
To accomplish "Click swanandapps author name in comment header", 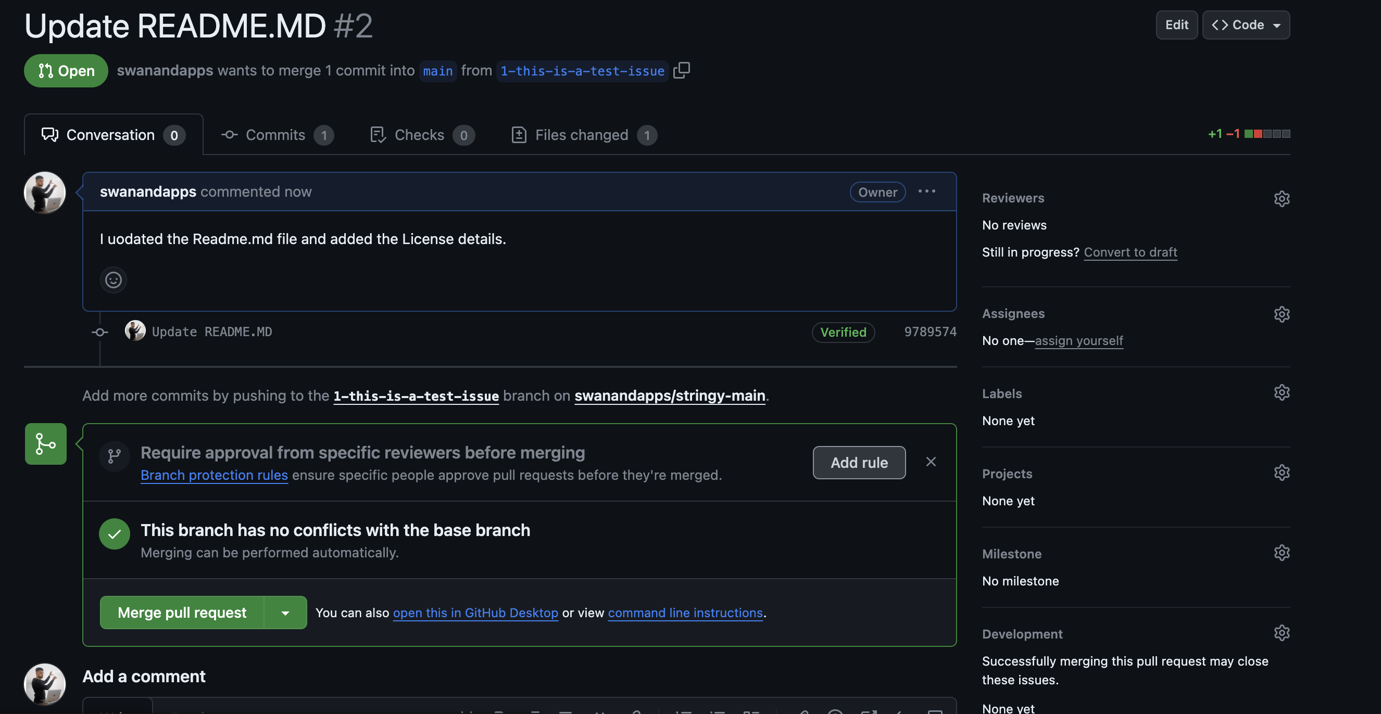I will pos(148,192).
